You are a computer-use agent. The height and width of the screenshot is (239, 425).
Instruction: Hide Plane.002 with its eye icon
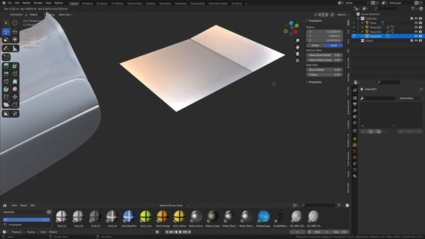(416, 32)
